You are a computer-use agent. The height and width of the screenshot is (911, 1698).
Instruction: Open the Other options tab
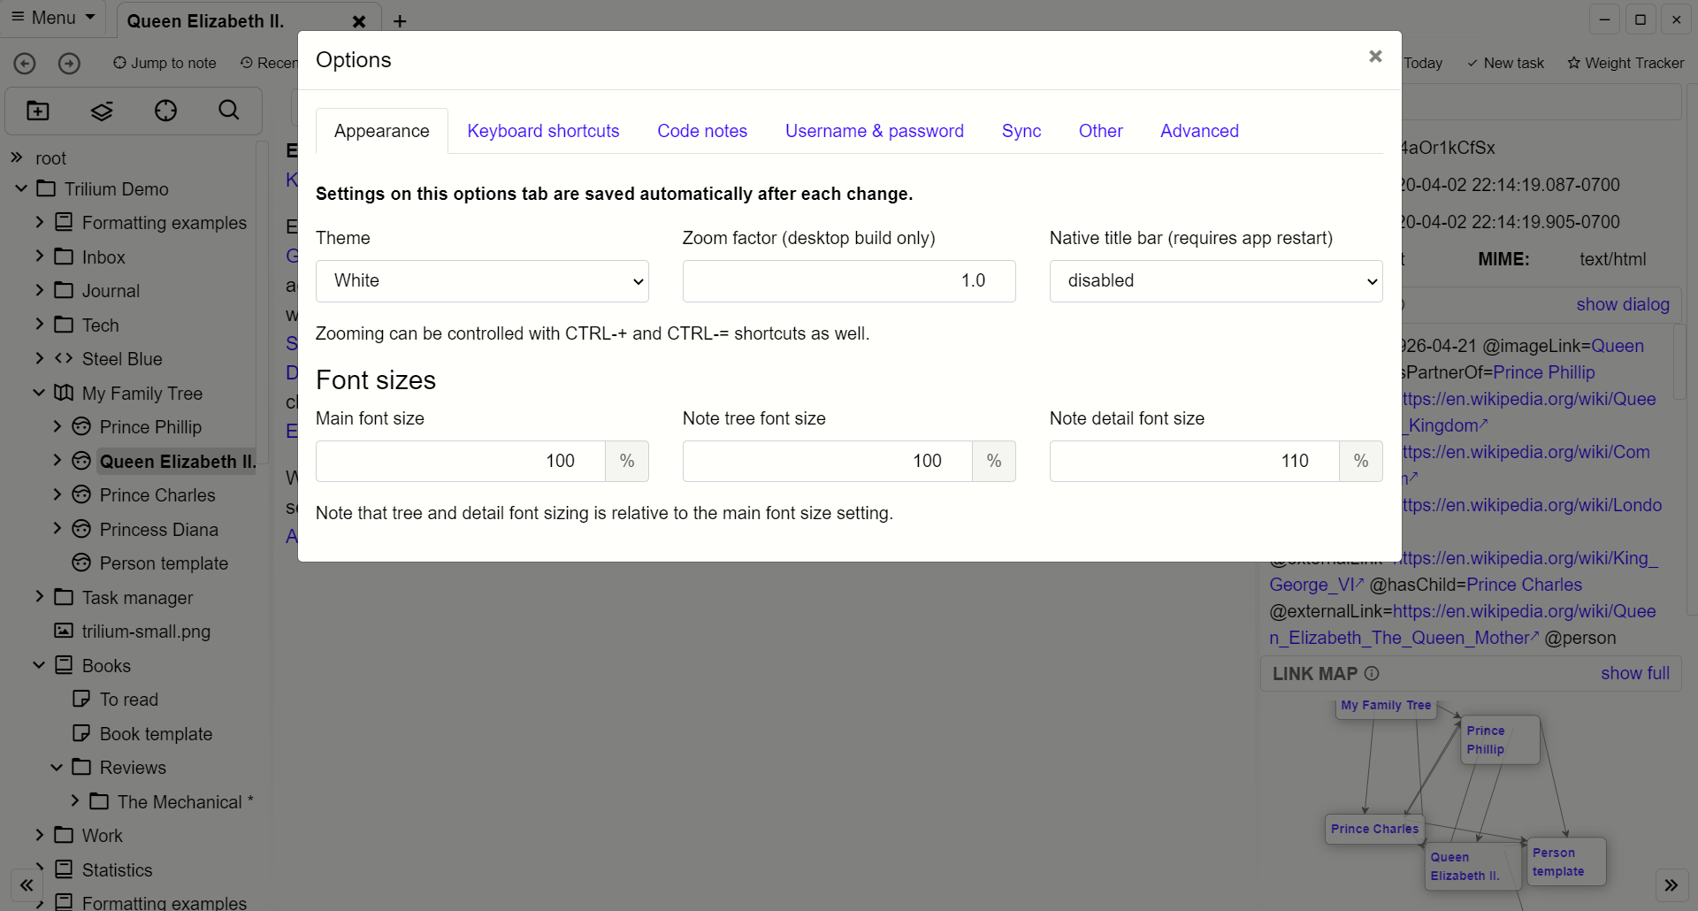click(x=1100, y=131)
